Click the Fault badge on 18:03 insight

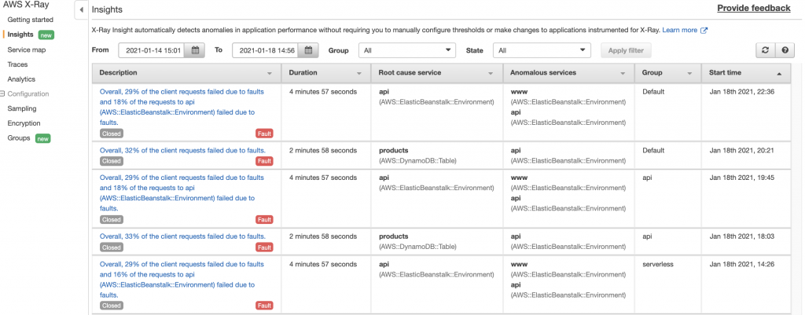(264, 247)
